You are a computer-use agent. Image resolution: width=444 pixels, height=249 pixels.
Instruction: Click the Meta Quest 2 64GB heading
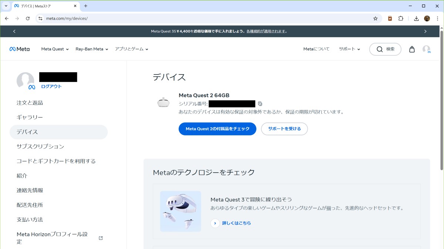point(204,95)
